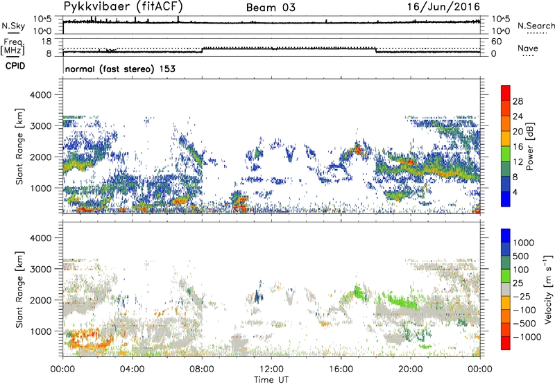Viewport: 555px width, 384px height.
Task: Click "2000" range tick of the power panel
Action: (x=40, y=157)
